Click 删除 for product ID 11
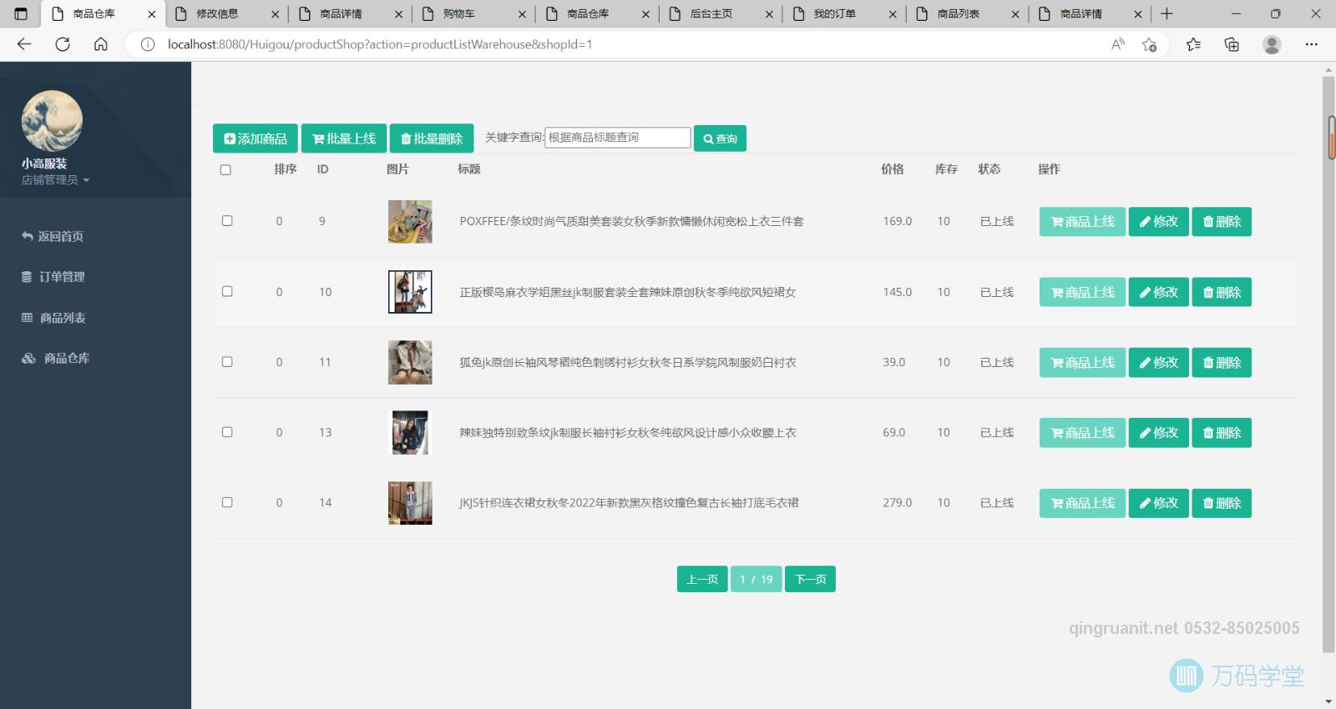 click(x=1222, y=362)
